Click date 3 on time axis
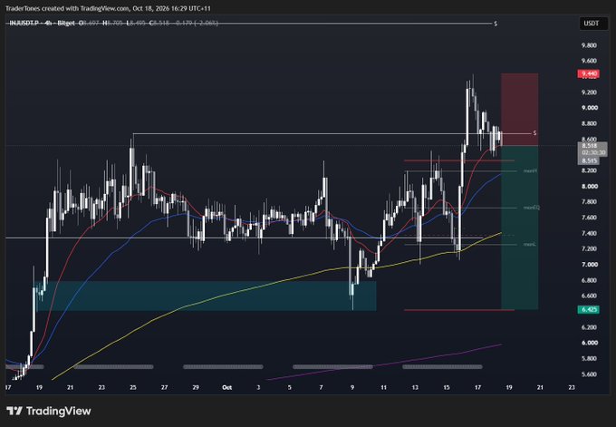This screenshot has width=616, height=427. point(258,387)
